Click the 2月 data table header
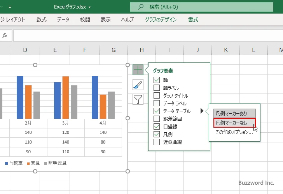Viewport: 283px width, 194px height. tap(28, 123)
